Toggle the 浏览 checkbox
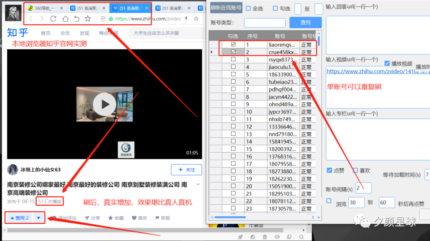The image size is (430, 241). tap(329, 201)
